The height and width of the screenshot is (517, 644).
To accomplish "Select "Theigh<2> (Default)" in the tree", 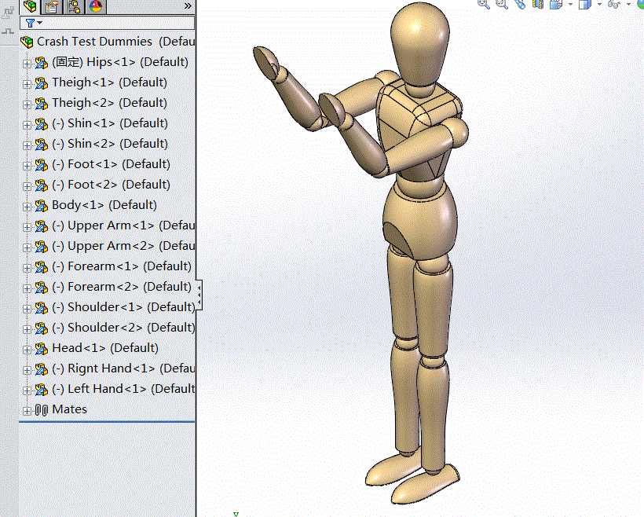I will click(110, 103).
